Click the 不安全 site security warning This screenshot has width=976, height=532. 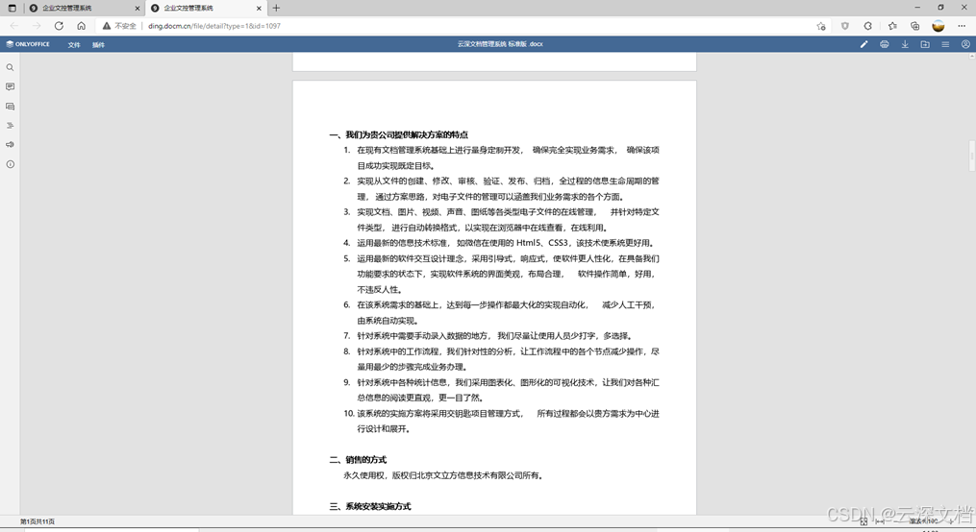119,26
